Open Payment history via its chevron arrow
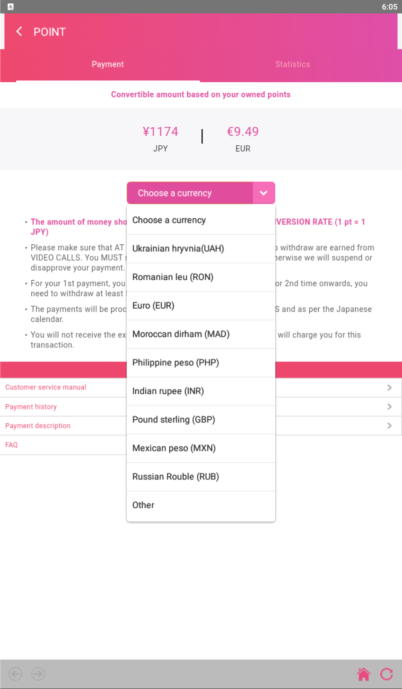This screenshot has width=402, height=689. (389, 406)
